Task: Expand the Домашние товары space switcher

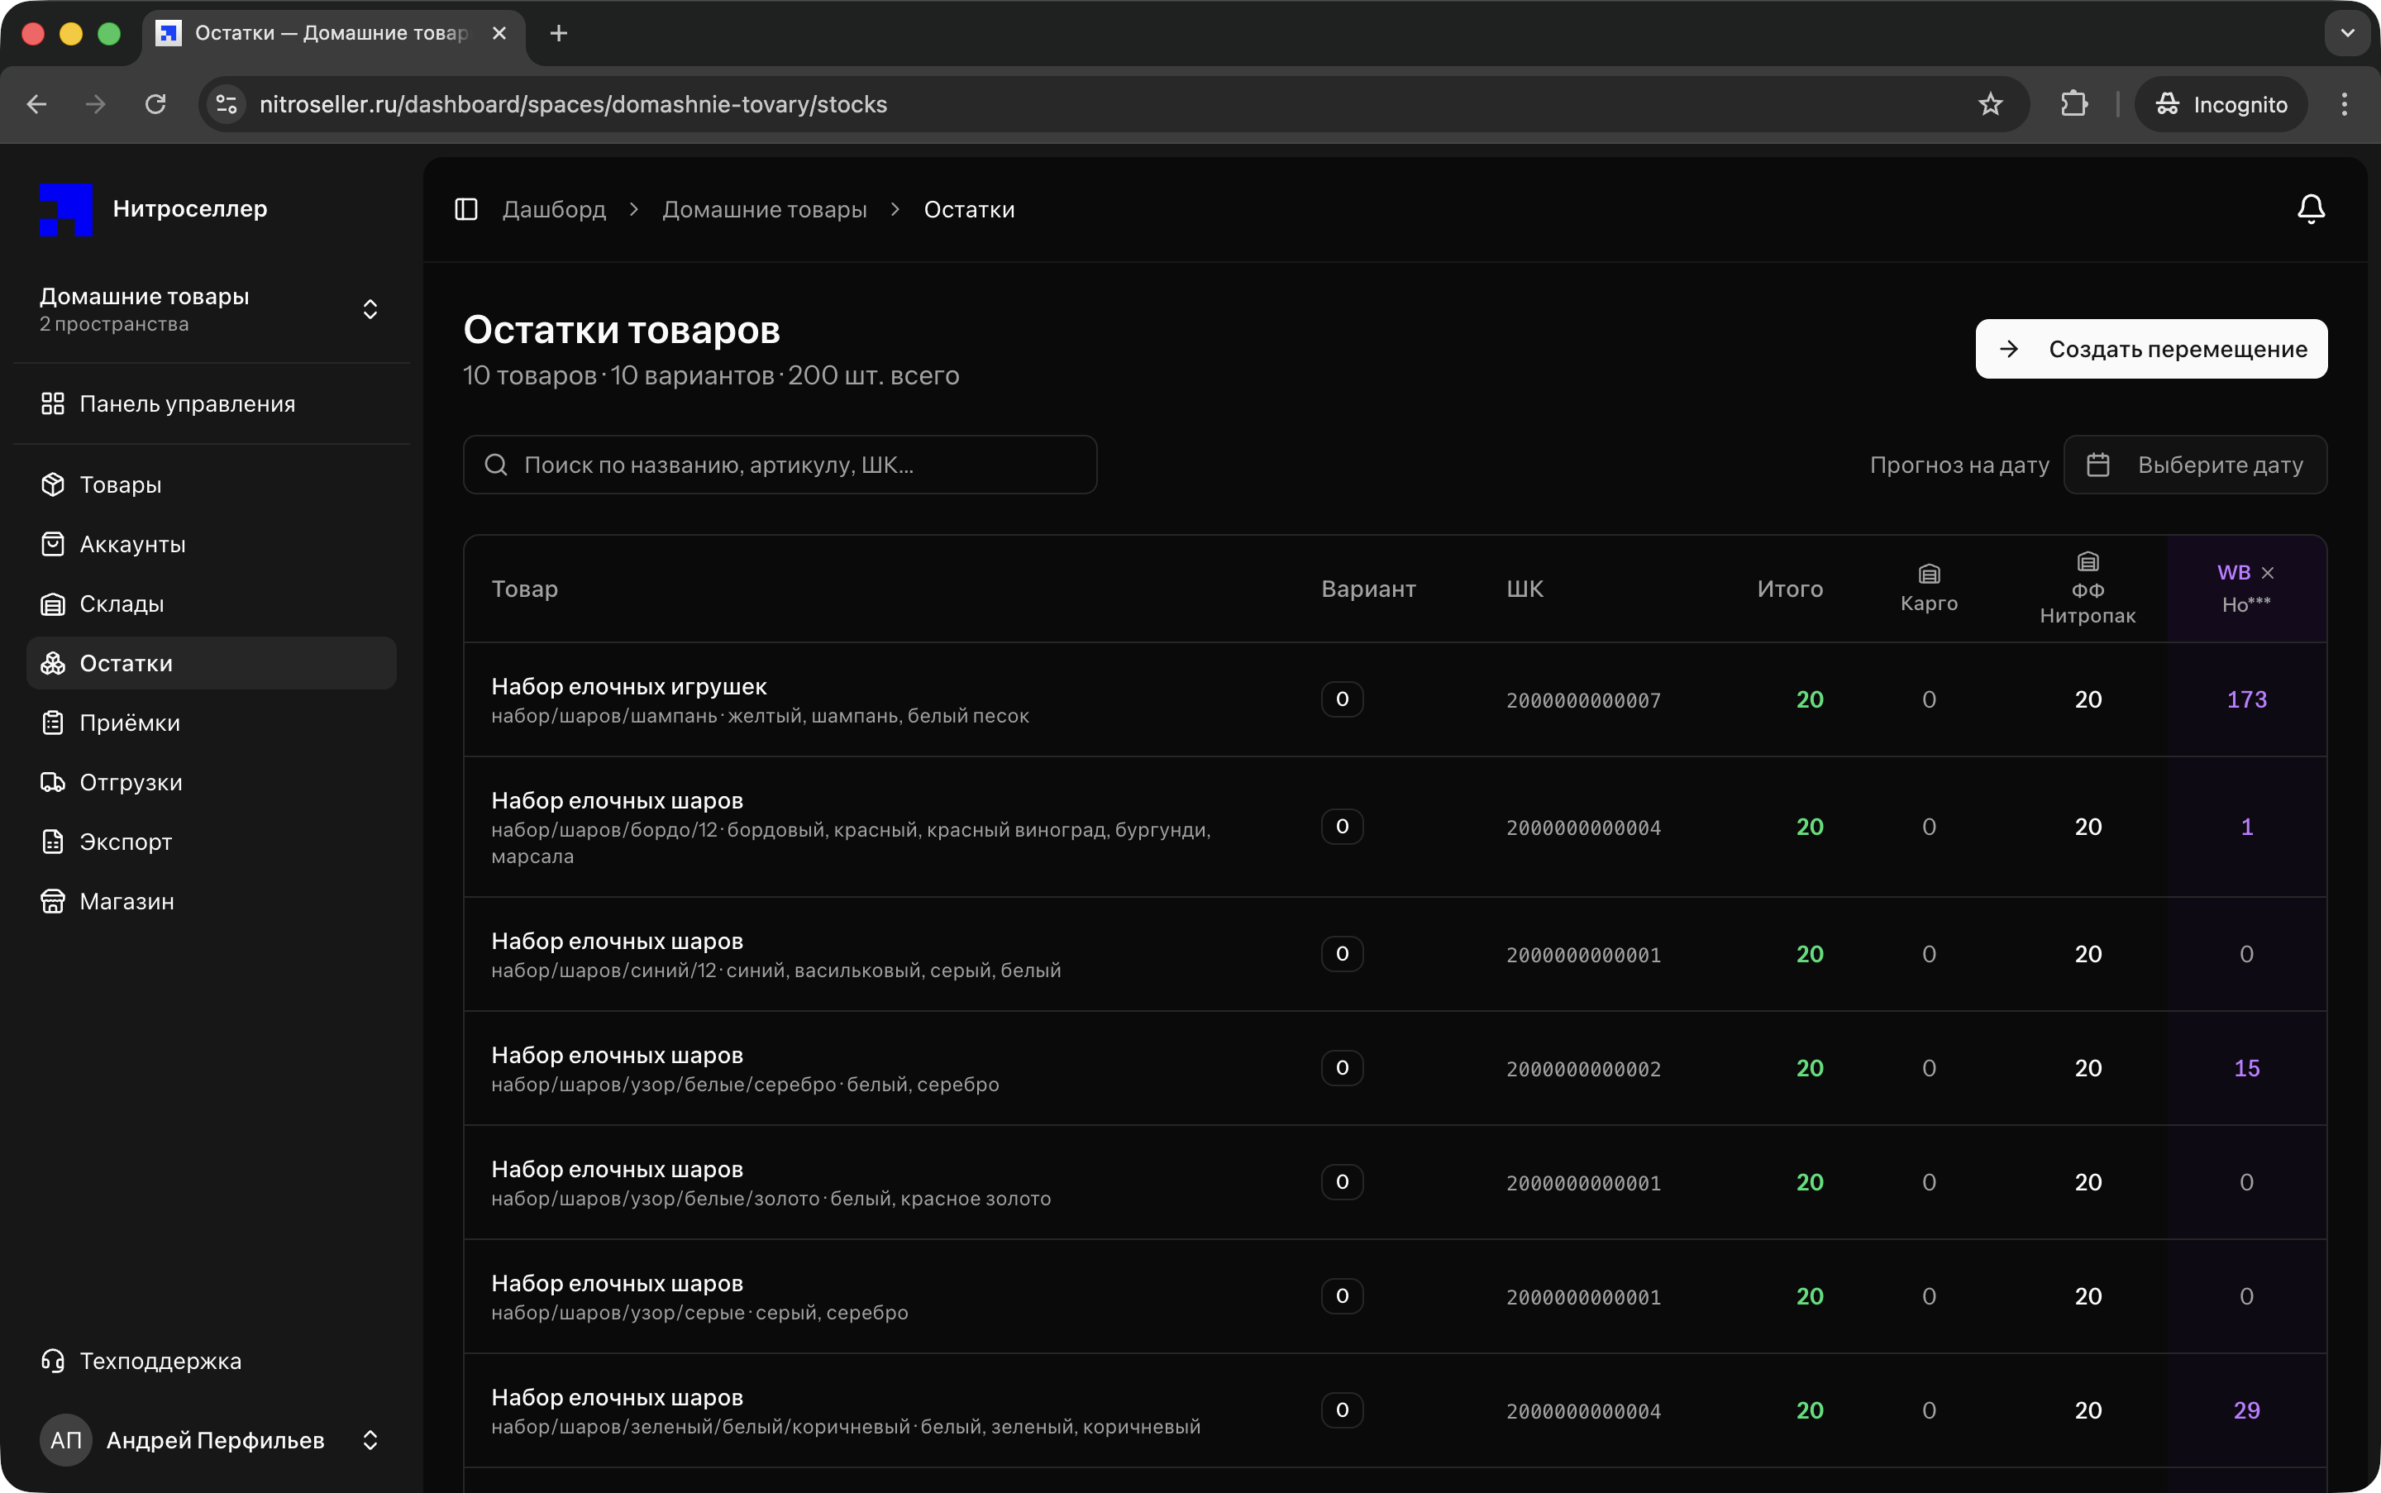Action: click(x=370, y=309)
